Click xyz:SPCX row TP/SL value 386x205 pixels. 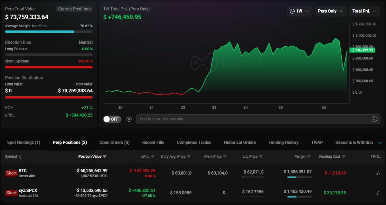[378, 193]
